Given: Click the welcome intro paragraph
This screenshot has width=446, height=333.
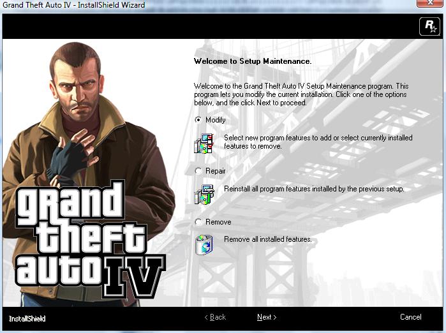Looking at the screenshot, I should 301,94.
